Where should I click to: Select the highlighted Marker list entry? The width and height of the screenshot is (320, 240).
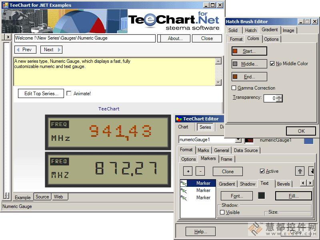(x=198, y=183)
